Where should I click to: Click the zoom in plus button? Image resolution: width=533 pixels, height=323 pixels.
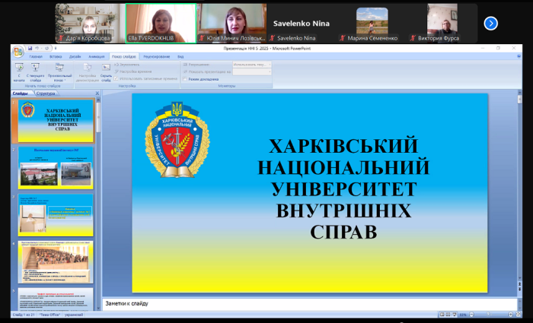511,315
